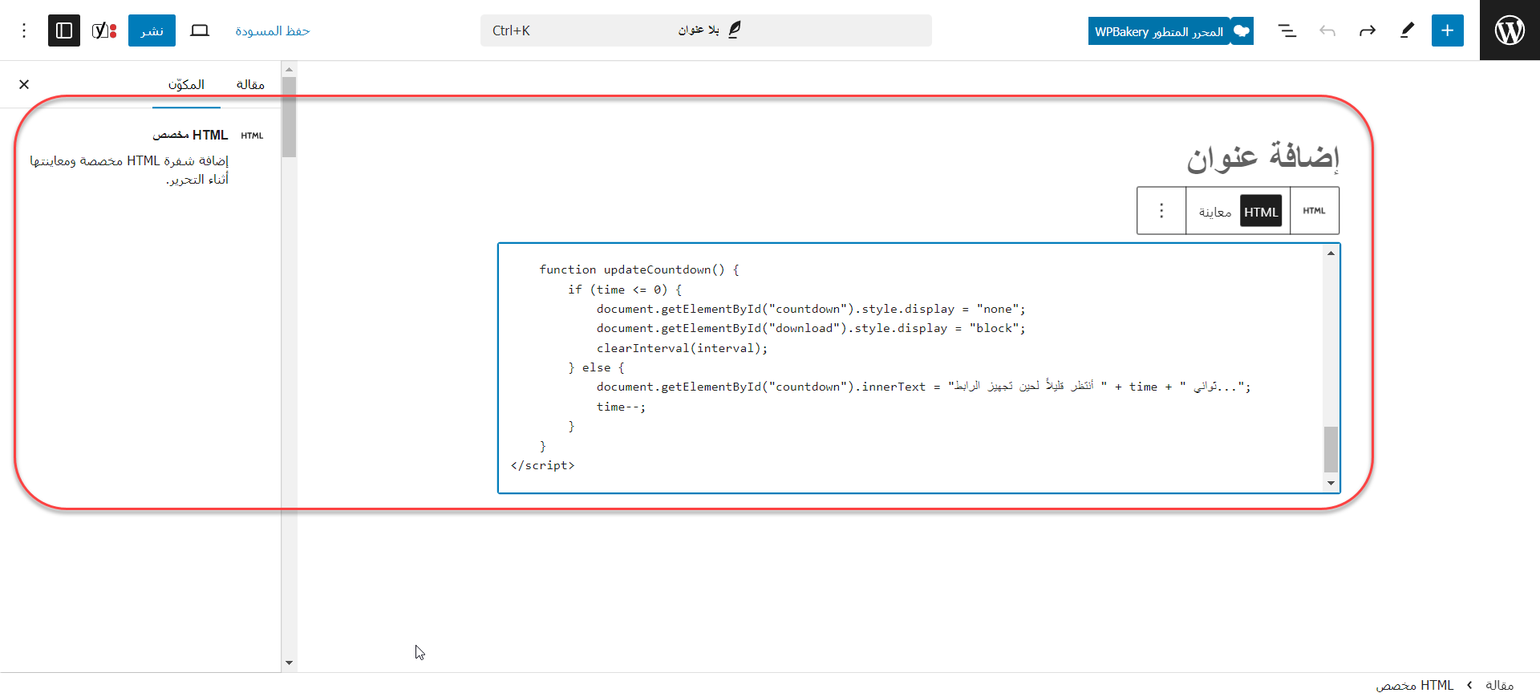Click the WordPress logo icon
The image size is (1540, 697).
coord(1509,30)
